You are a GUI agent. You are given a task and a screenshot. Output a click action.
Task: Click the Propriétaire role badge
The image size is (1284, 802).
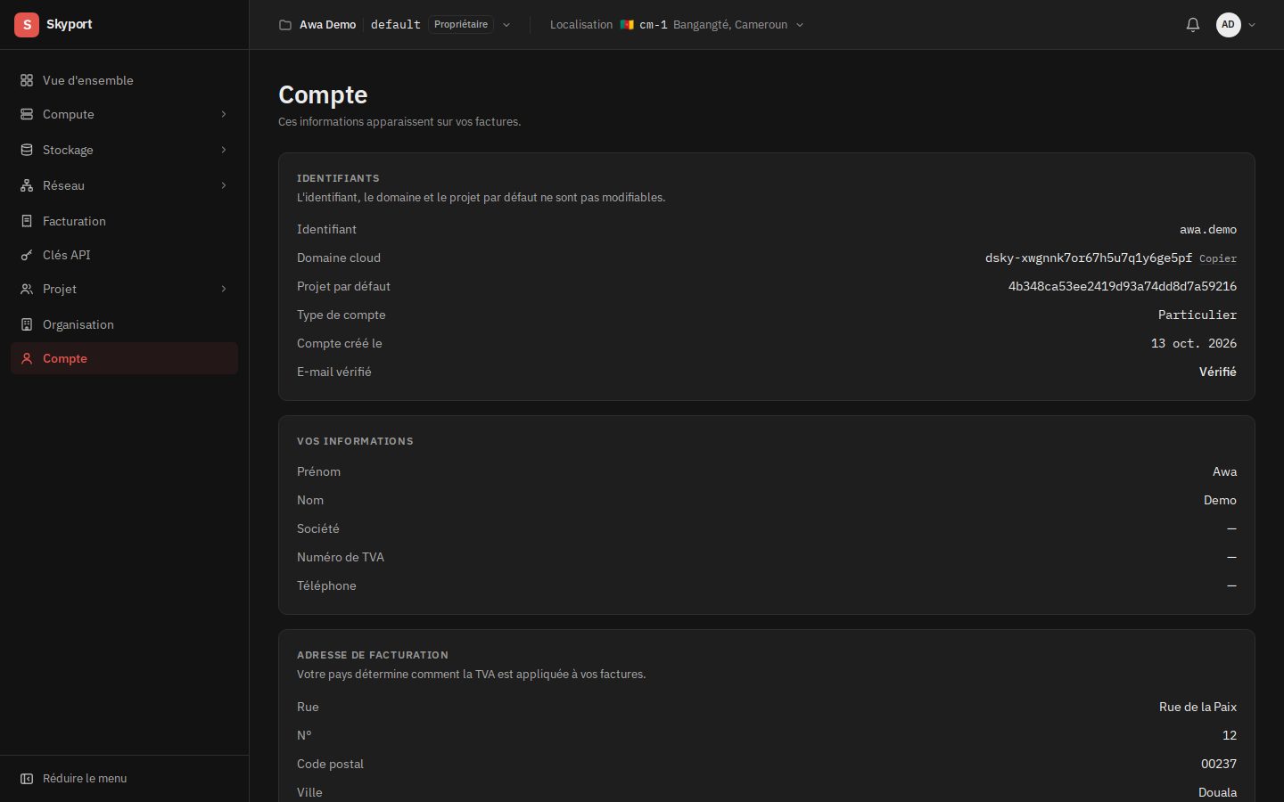click(461, 25)
